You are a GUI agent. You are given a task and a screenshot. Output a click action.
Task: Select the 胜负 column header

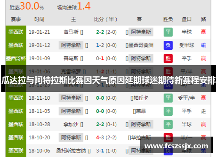click(x=168, y=19)
